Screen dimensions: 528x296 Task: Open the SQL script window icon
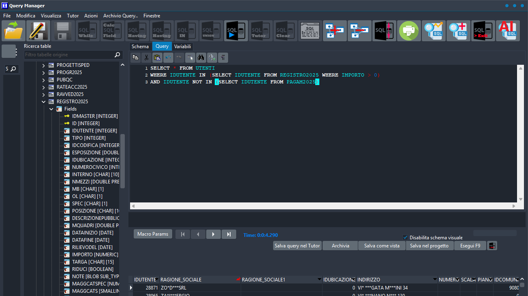310,31
